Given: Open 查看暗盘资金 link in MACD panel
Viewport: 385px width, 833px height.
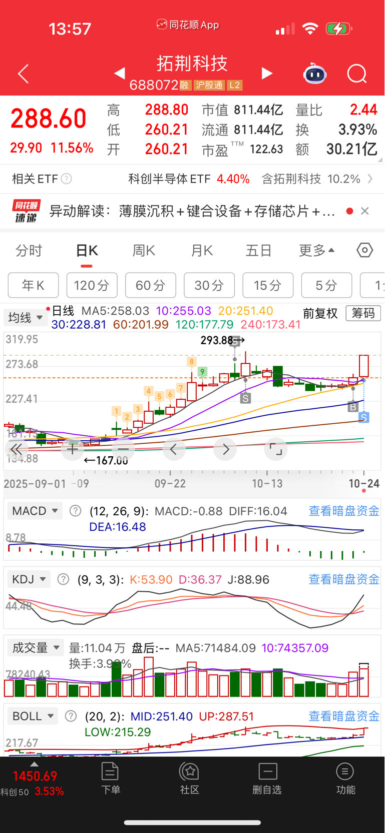Looking at the screenshot, I should pos(344,511).
